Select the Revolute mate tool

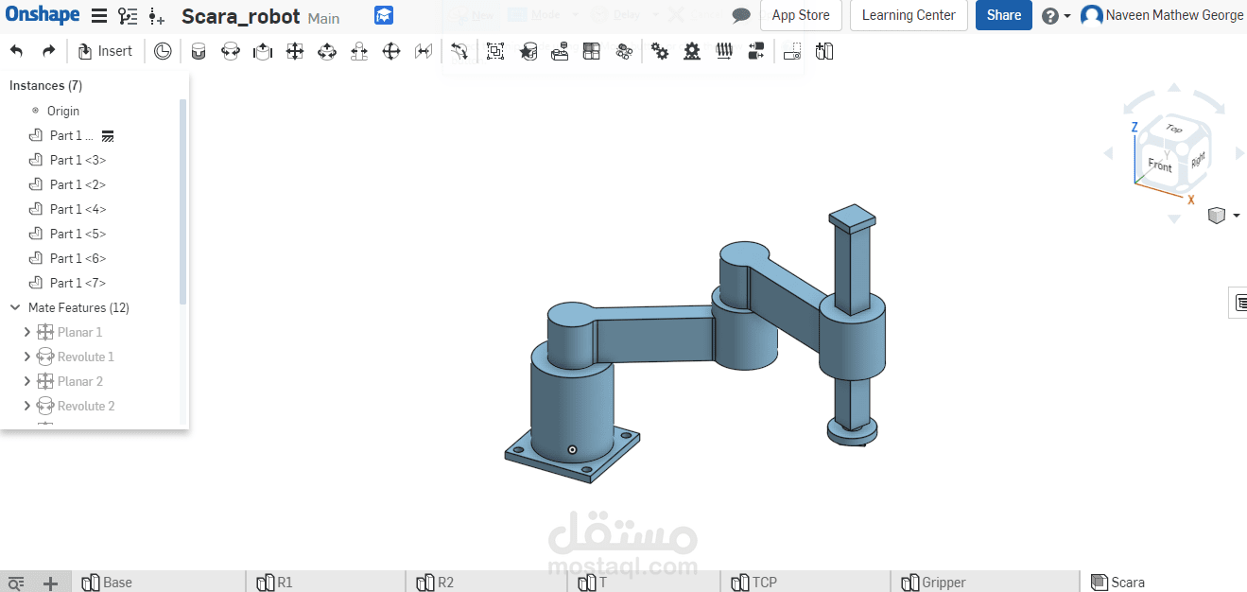pos(231,51)
